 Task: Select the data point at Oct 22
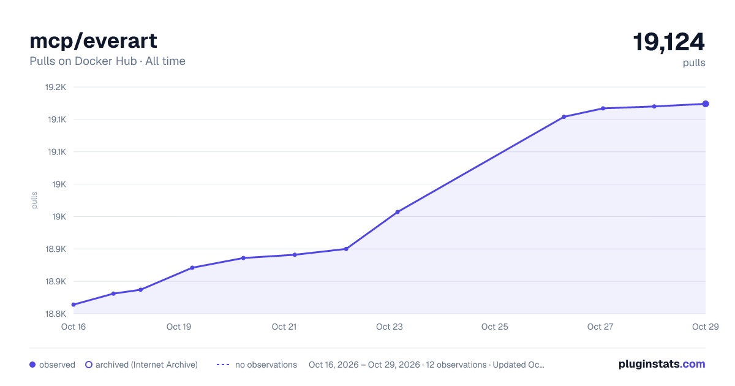(346, 249)
